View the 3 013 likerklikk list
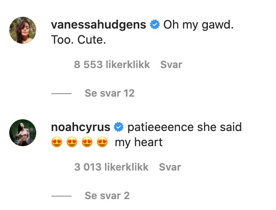 click(111, 167)
